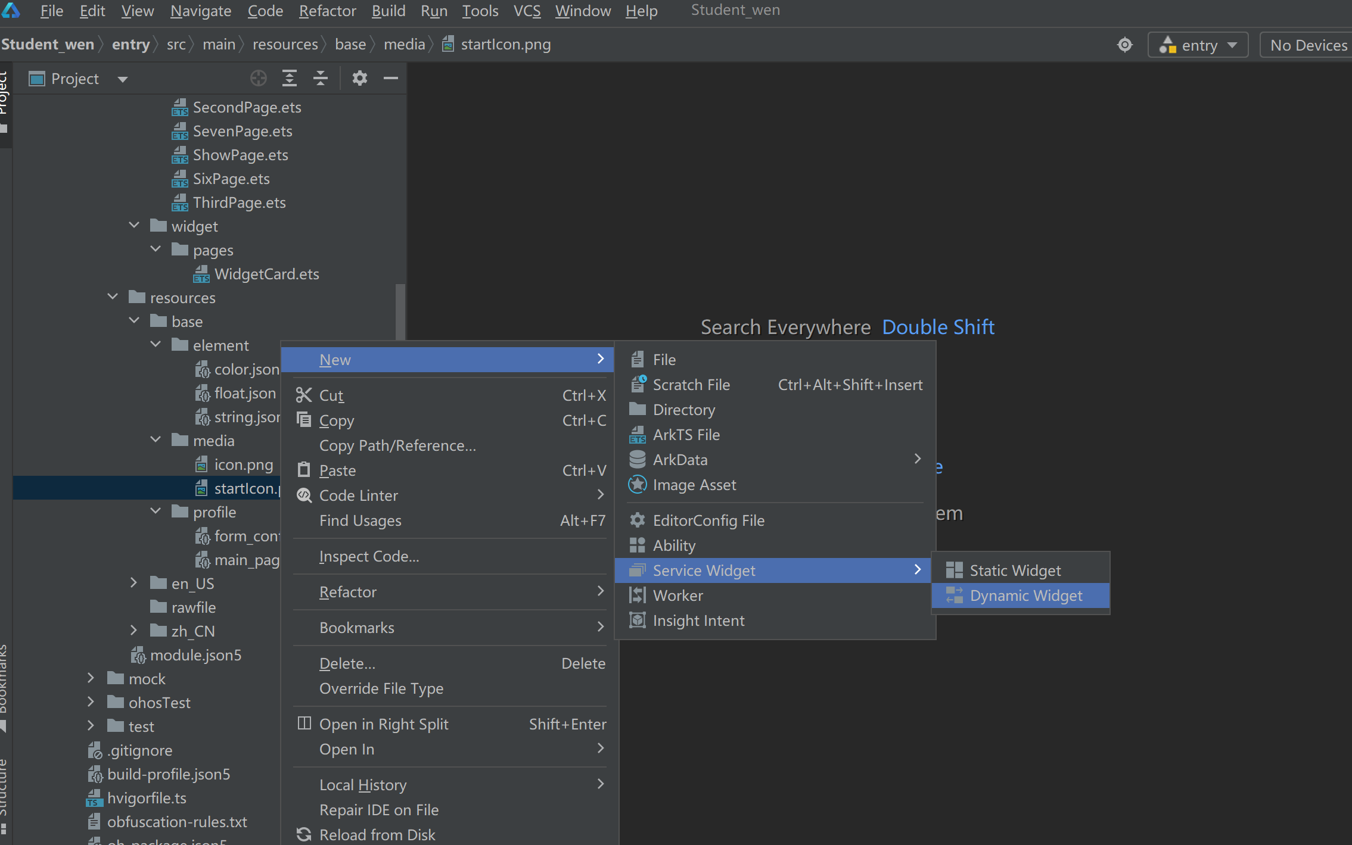
Task: Open Project panel settings gear
Action: coord(359,78)
